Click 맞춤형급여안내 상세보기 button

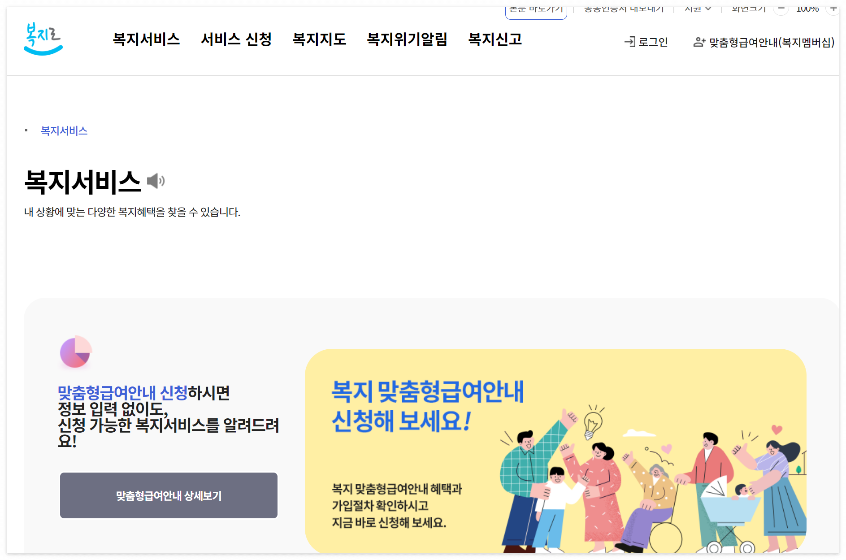point(169,495)
